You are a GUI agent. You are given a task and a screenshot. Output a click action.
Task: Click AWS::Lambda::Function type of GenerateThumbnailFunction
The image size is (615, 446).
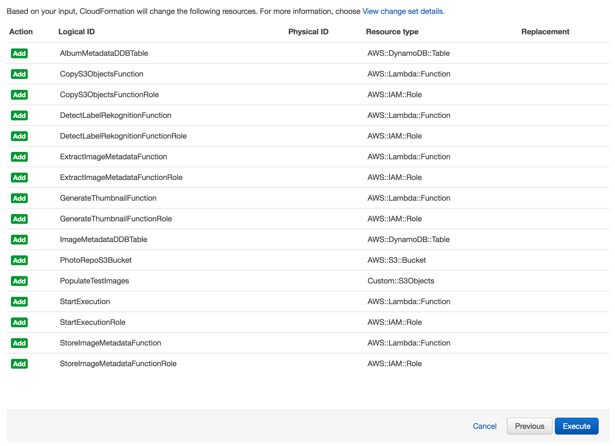(x=409, y=198)
